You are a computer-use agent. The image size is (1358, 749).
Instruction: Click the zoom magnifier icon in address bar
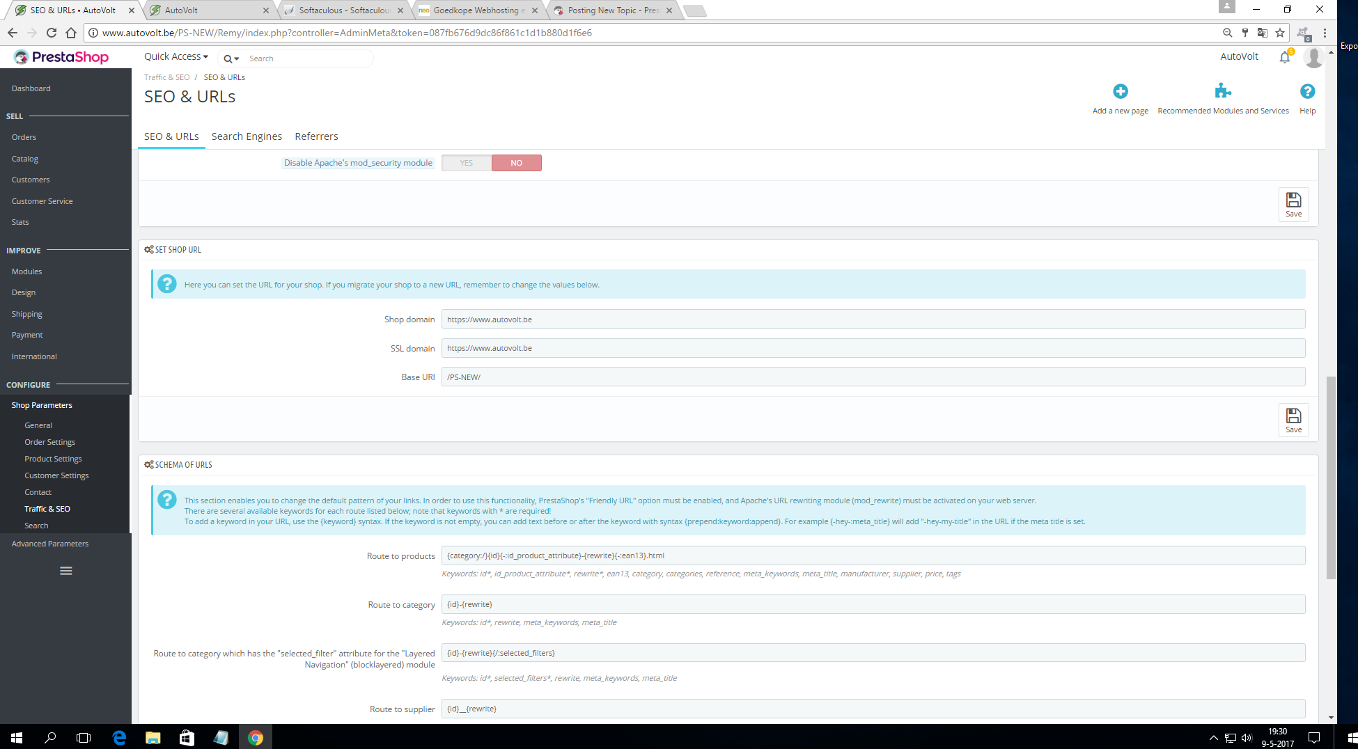[x=1227, y=33]
